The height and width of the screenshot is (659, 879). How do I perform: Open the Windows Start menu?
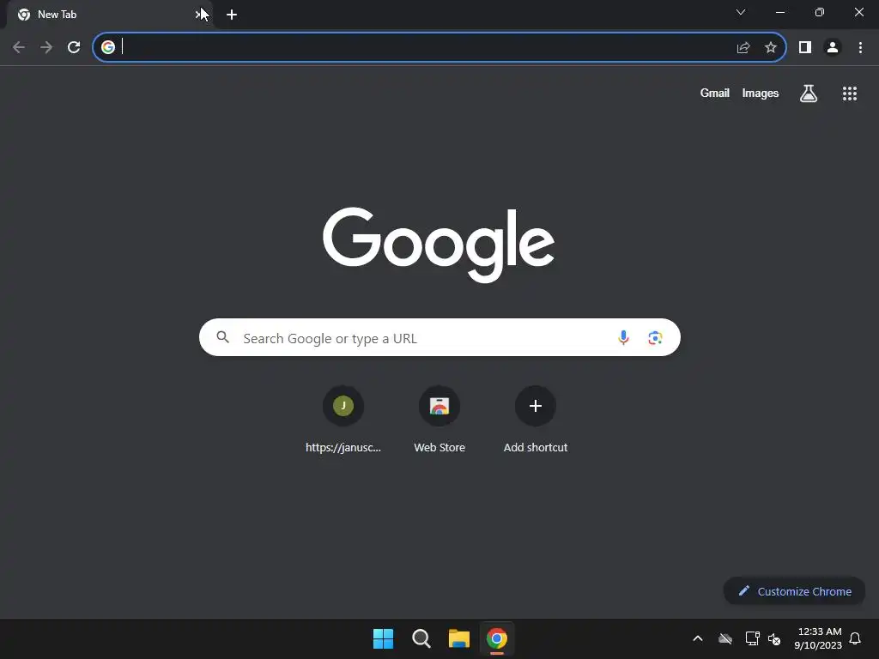coord(384,638)
